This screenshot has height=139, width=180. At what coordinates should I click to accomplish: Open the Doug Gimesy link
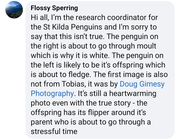(142, 84)
